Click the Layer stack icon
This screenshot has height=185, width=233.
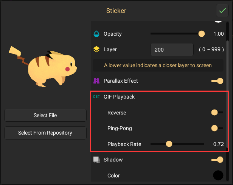coord(96,50)
